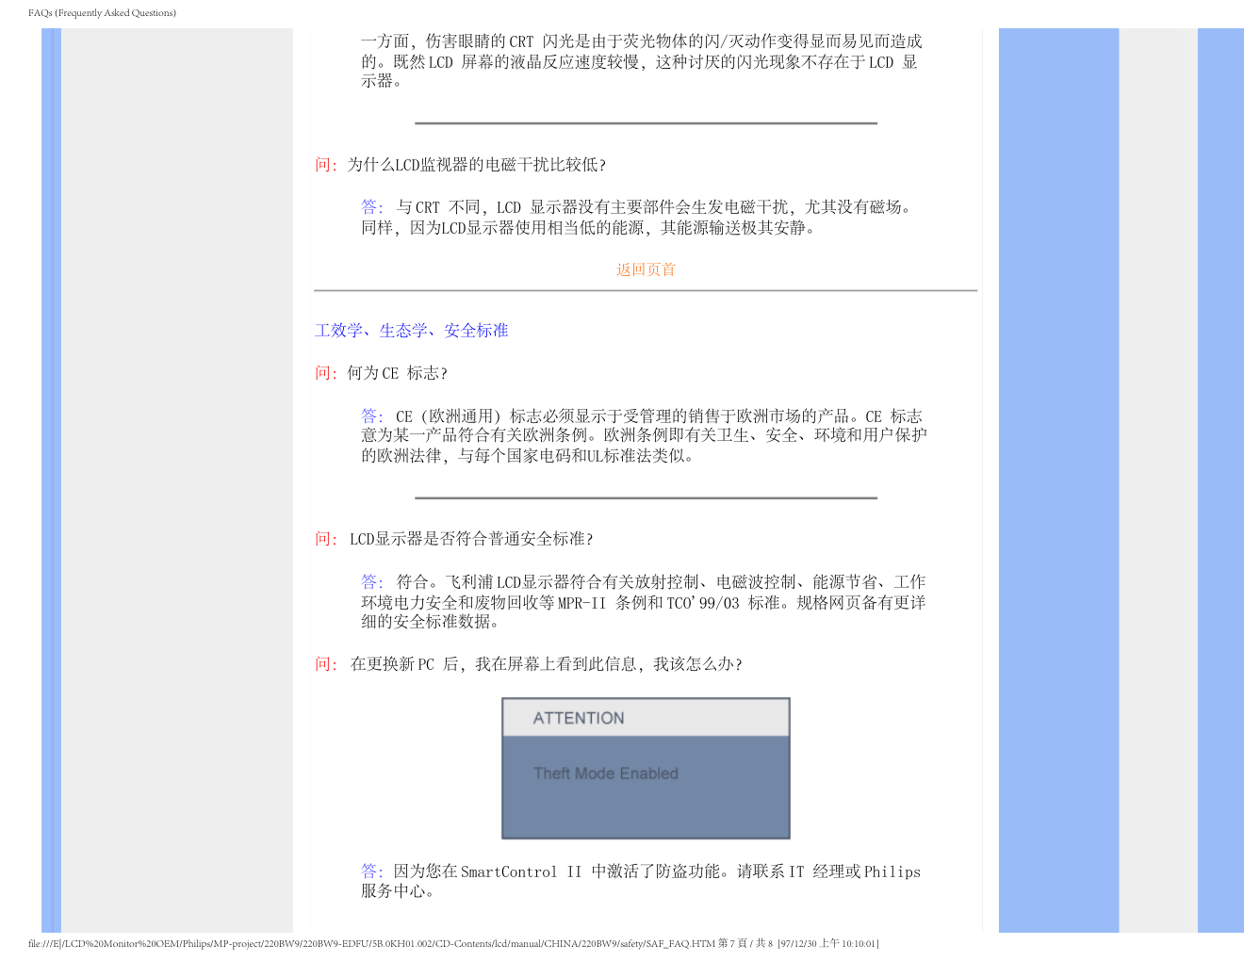
Task: Select question text 何为 CE 标志?
Action: point(397,373)
